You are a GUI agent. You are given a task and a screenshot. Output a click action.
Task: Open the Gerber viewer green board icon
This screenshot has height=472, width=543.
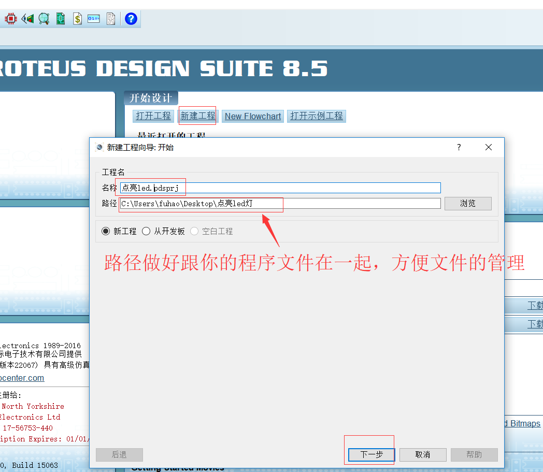coord(61,18)
